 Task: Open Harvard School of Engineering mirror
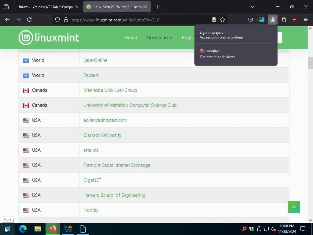pos(114,195)
